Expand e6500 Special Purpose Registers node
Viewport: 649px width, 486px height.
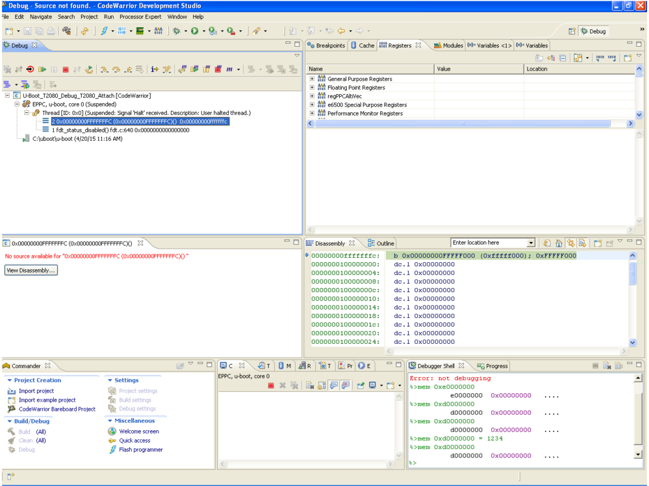click(312, 104)
